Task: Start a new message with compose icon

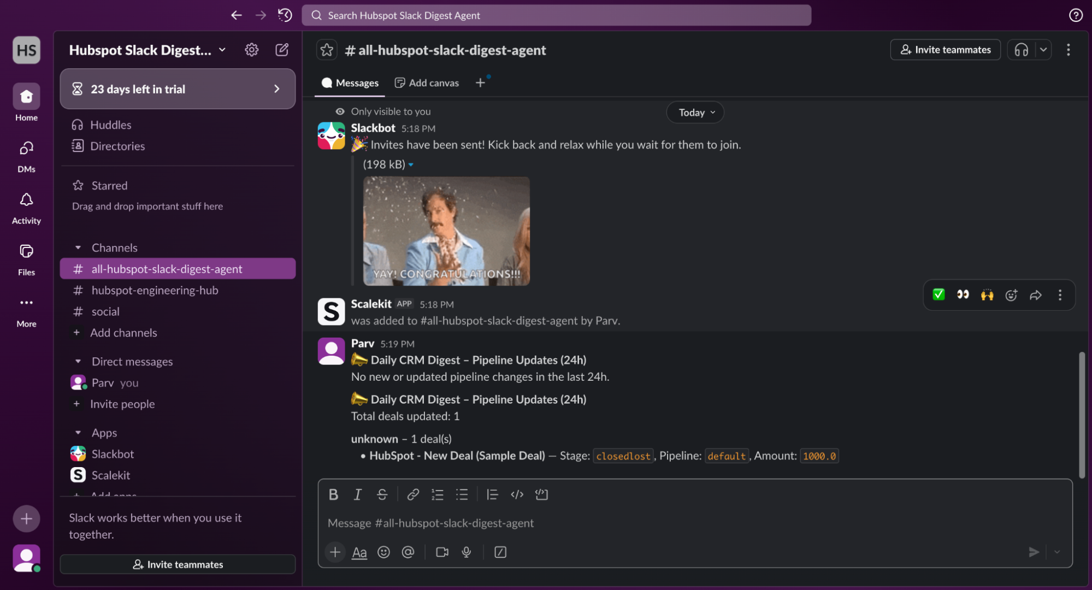Action: [x=282, y=50]
